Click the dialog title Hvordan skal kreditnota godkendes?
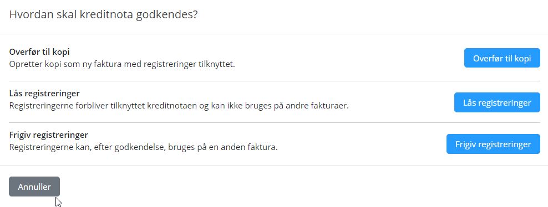The image size is (548, 207). [104, 14]
